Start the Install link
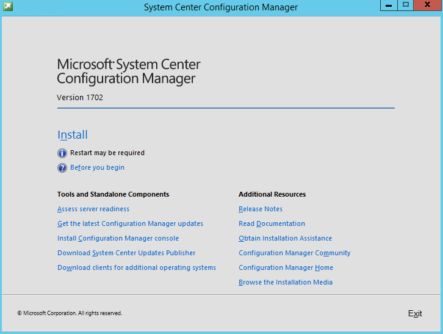The image size is (443, 334). coord(73,135)
